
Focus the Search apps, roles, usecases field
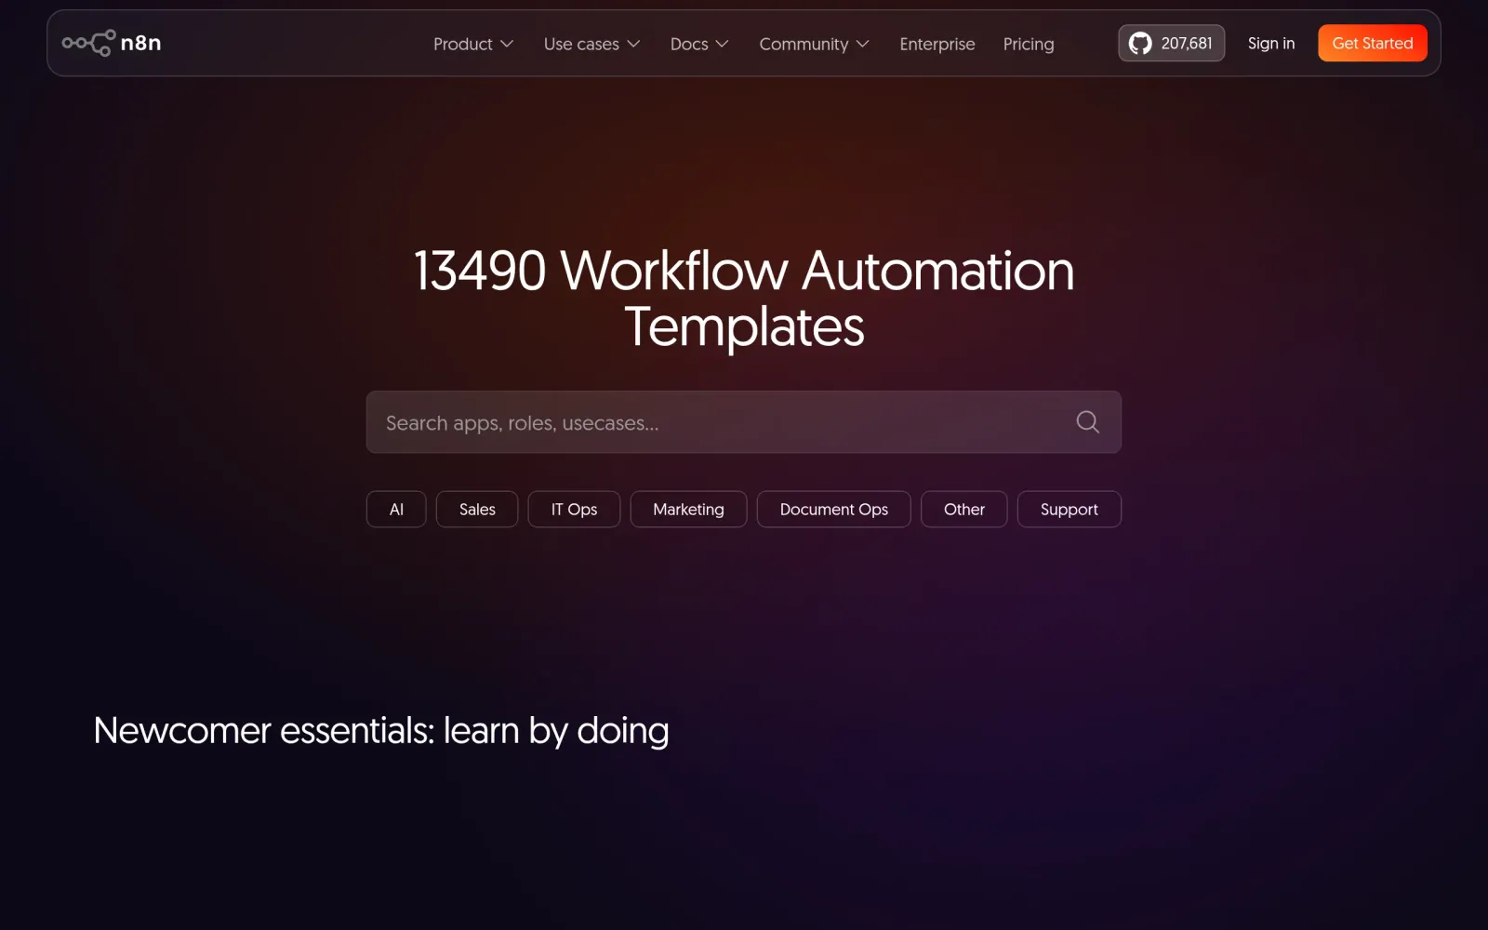click(743, 422)
